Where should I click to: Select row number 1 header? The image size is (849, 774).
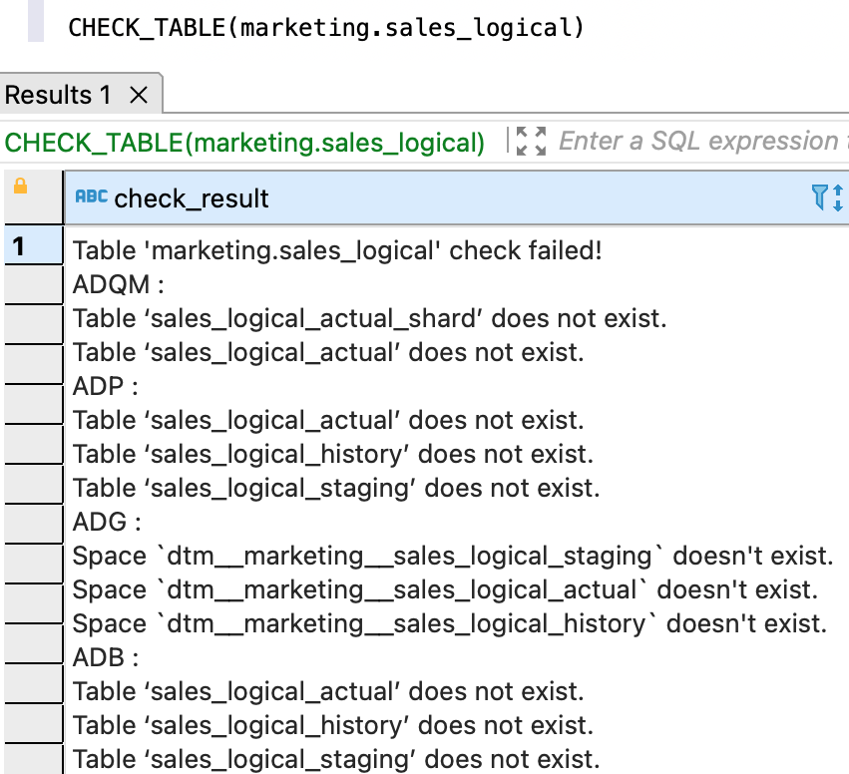[x=33, y=249]
